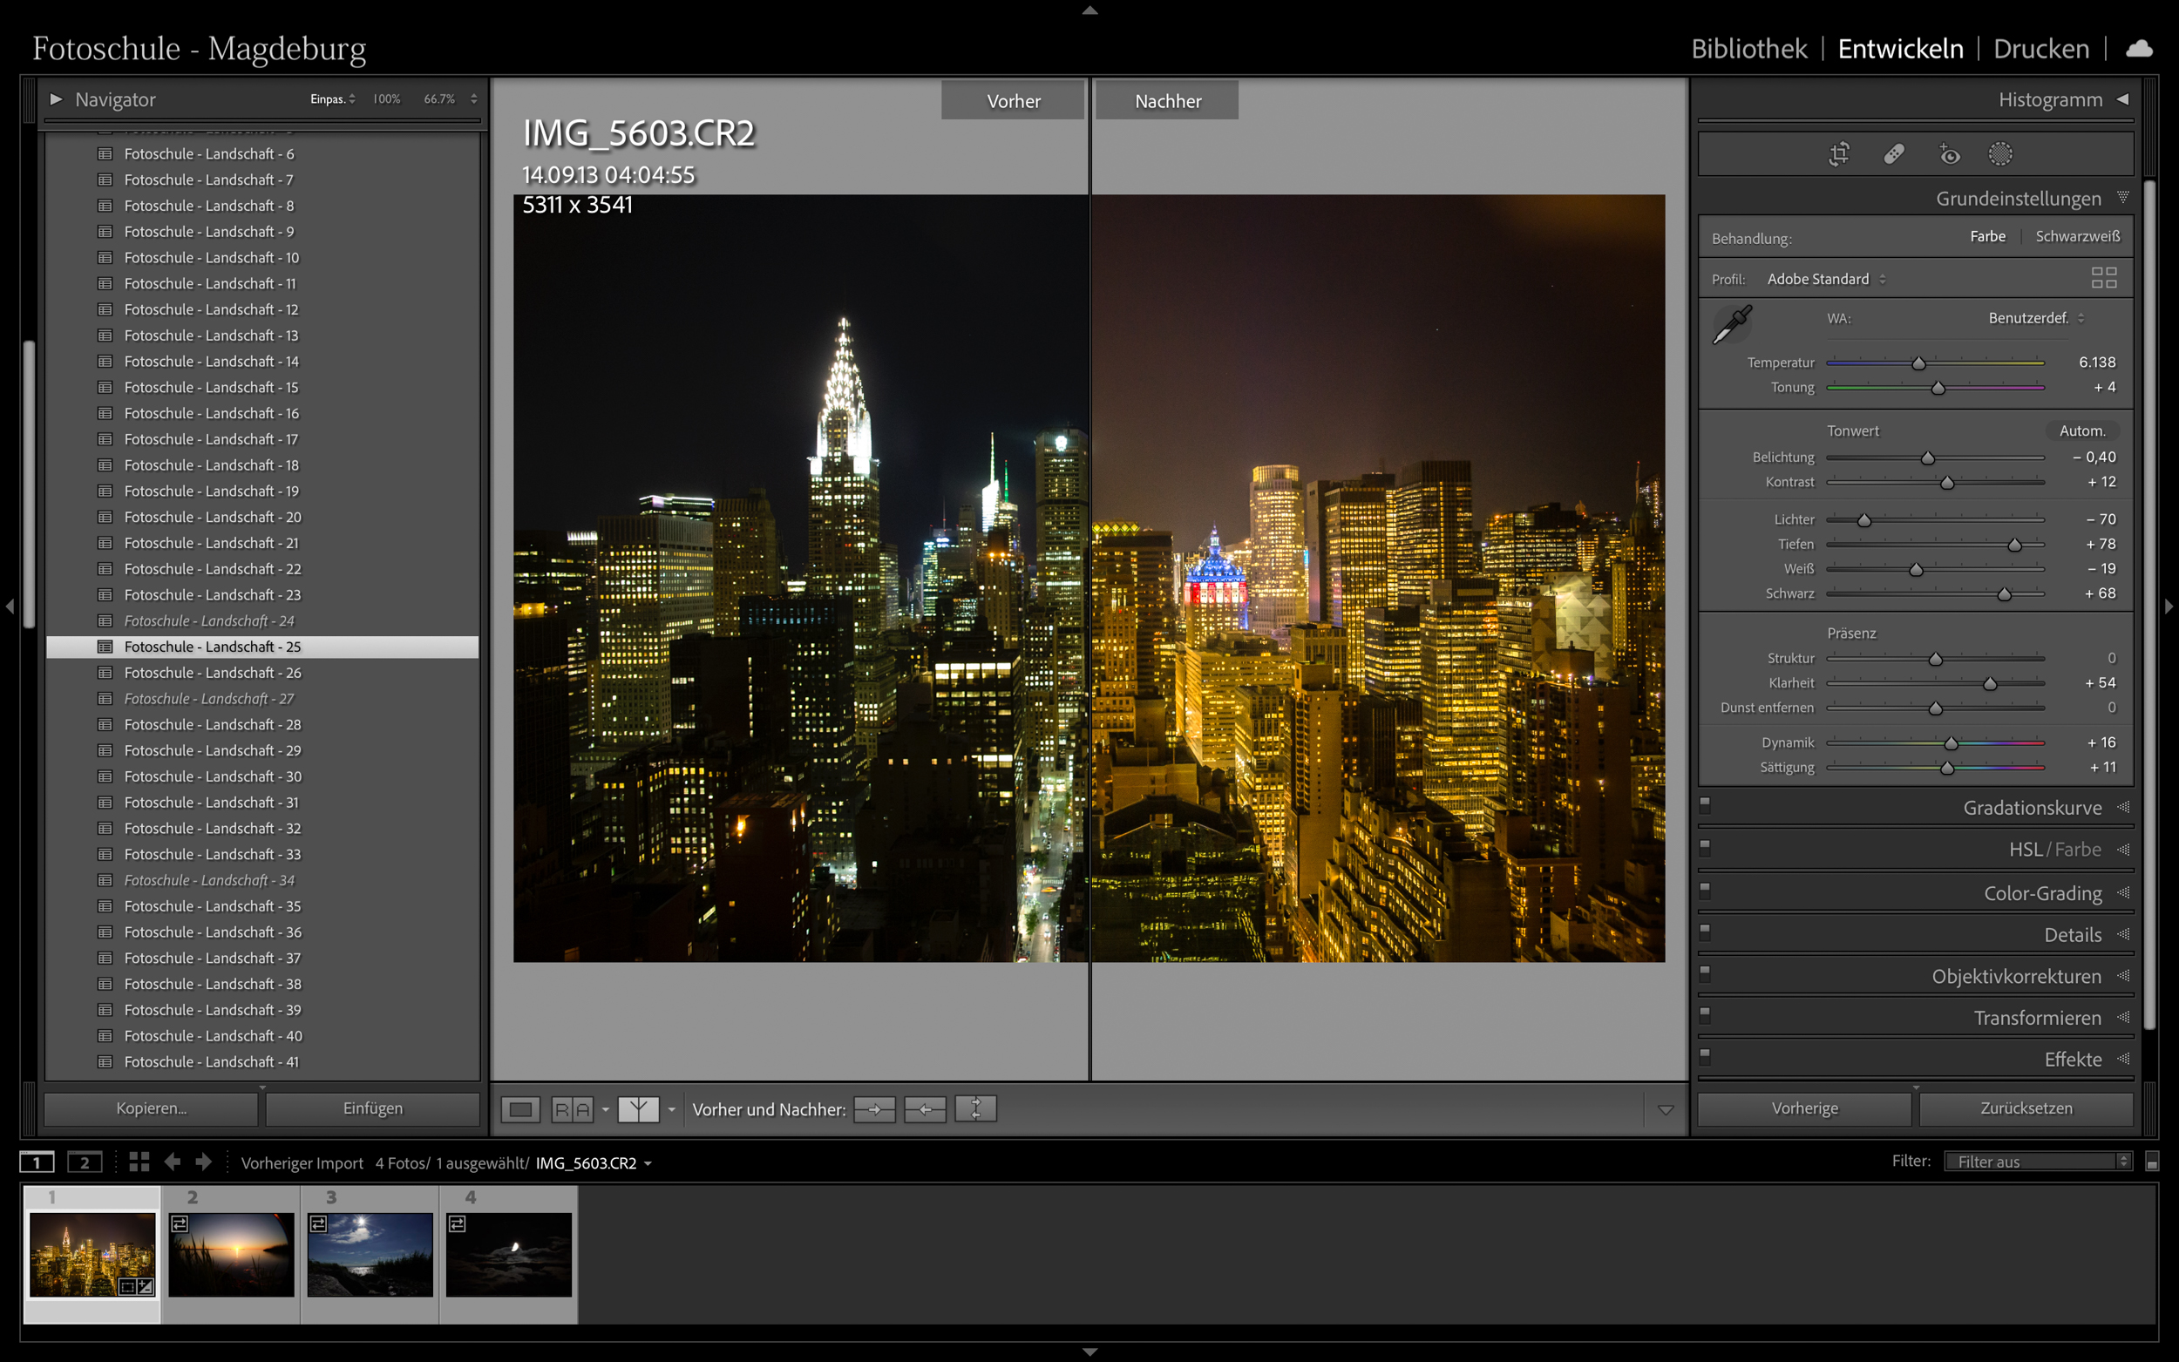Toggle Color-Grading panel switch
The image size is (2179, 1362).
pos(1704,889)
